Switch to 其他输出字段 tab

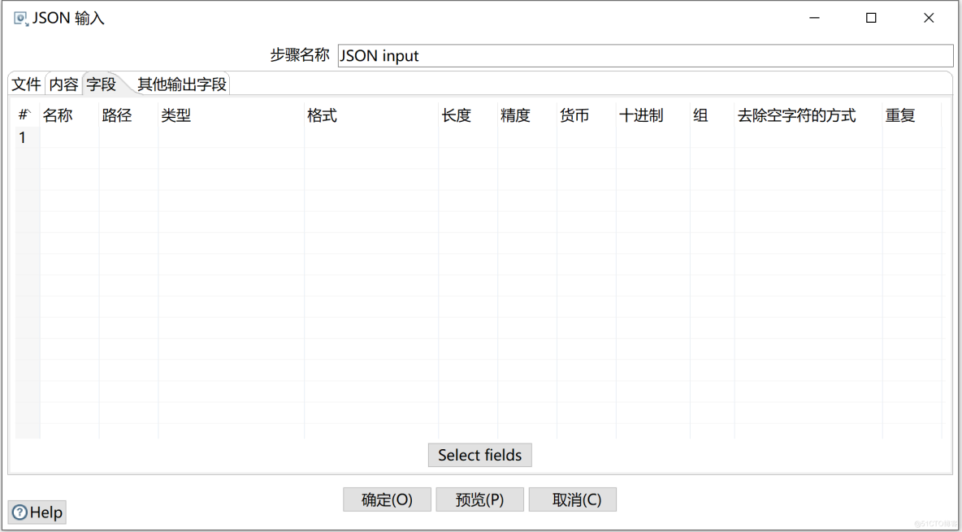pos(182,84)
